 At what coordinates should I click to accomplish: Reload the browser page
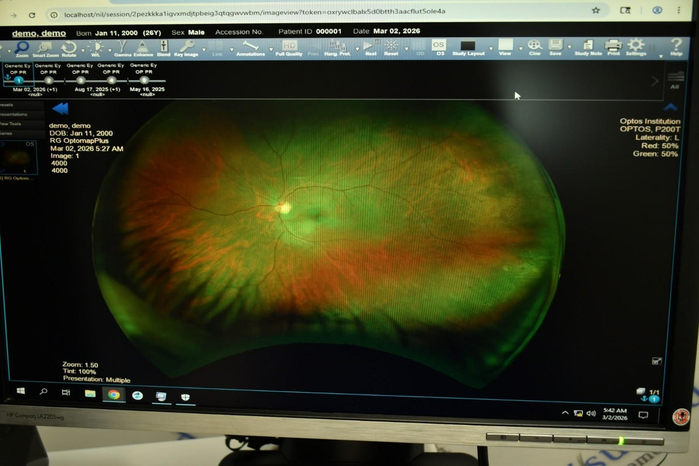(x=32, y=15)
